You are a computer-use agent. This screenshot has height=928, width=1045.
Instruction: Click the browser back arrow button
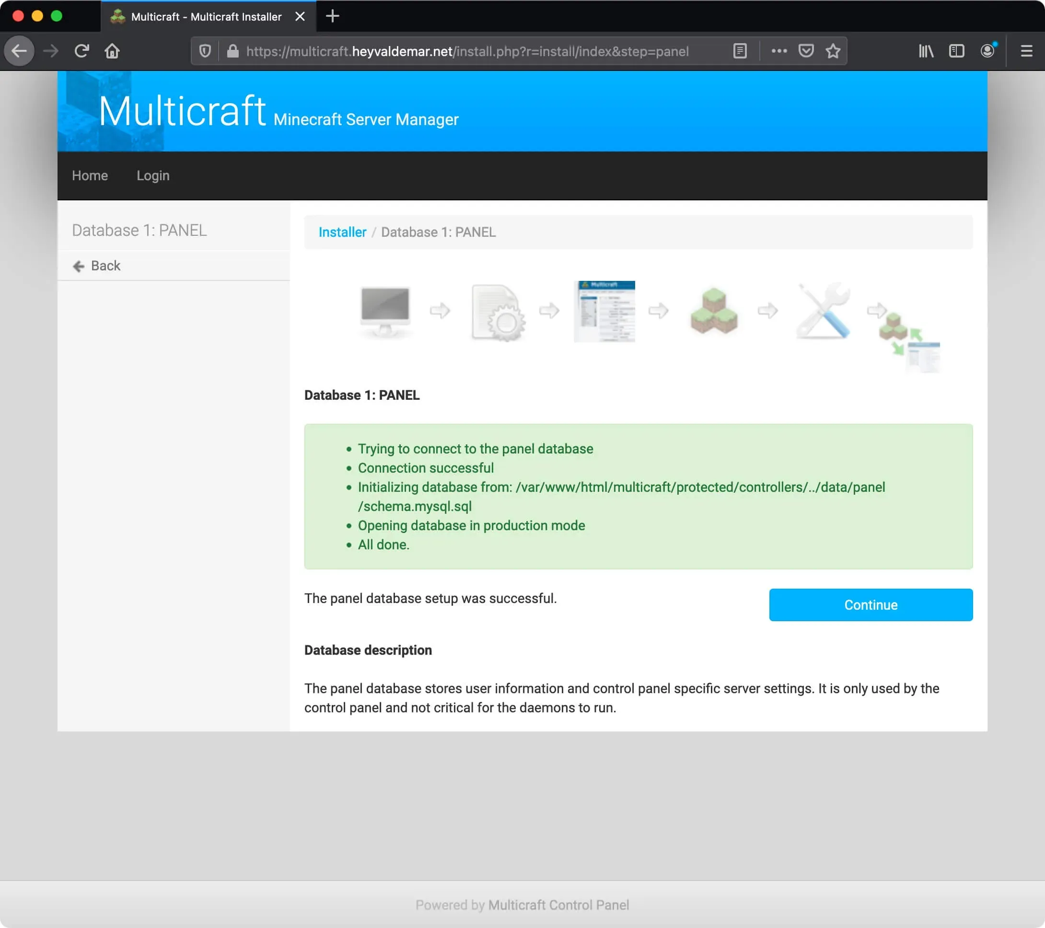pos(20,51)
